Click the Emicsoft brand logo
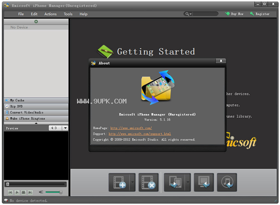 pos(241,141)
